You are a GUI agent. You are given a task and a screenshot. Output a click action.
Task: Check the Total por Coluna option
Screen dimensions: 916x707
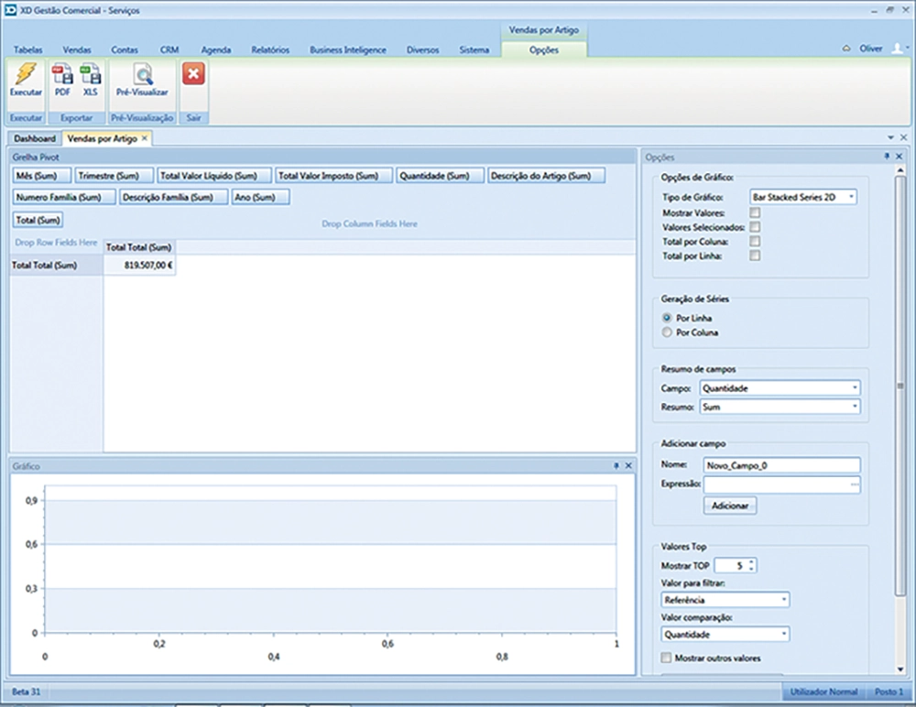click(755, 242)
